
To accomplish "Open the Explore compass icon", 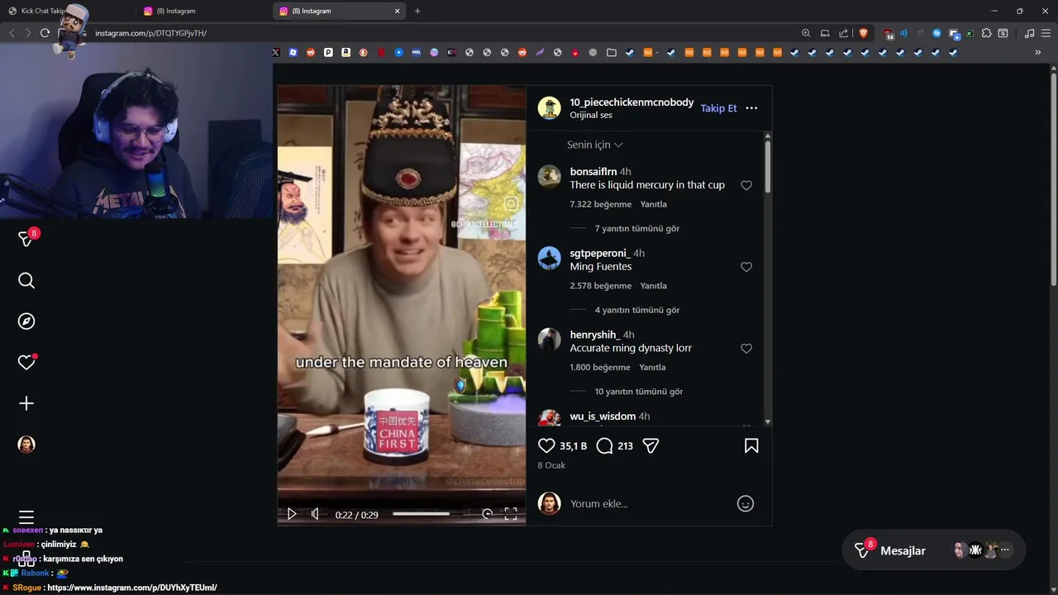I will (x=26, y=321).
